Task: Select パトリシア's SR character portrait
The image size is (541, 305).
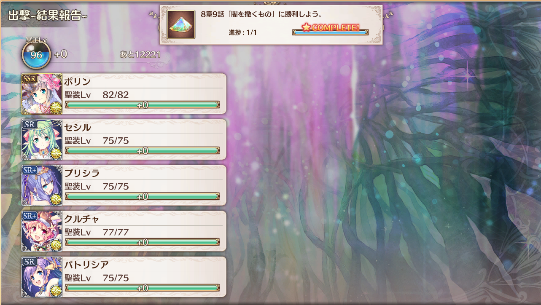Action: (x=42, y=277)
